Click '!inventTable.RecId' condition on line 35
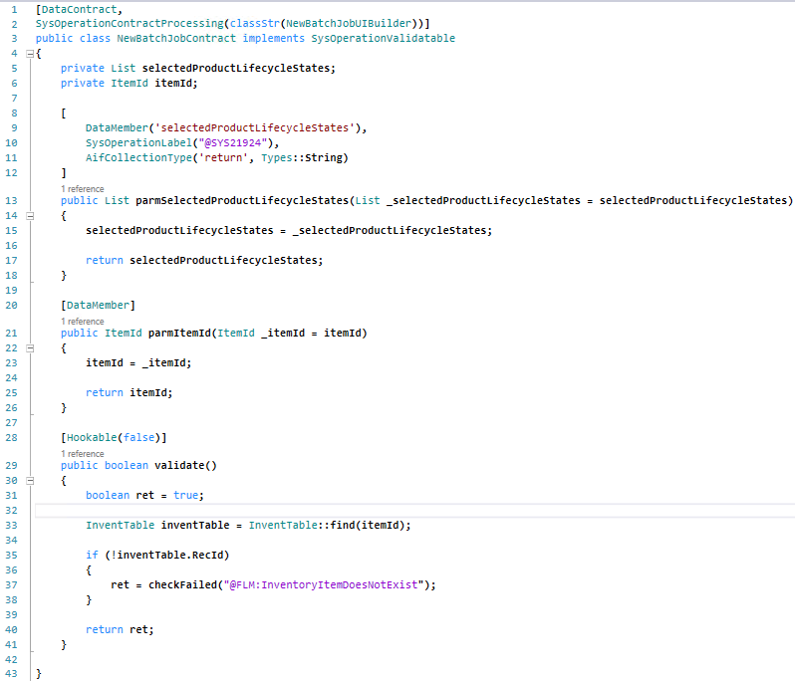The height and width of the screenshot is (681, 795). click(166, 555)
